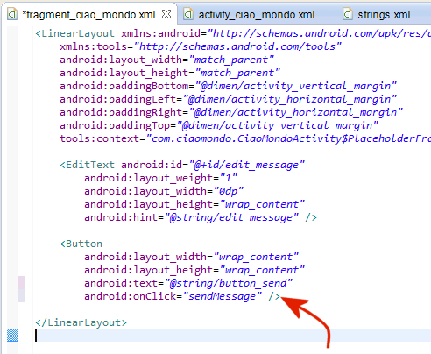Click the highlighted empty last editor line

(x=232, y=335)
